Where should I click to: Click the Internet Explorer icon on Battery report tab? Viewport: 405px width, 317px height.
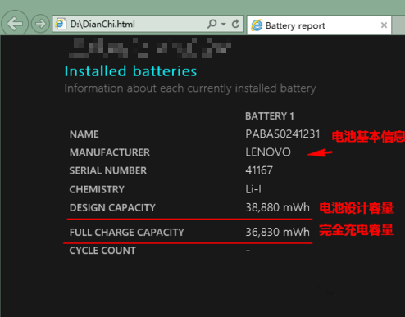coord(257,25)
